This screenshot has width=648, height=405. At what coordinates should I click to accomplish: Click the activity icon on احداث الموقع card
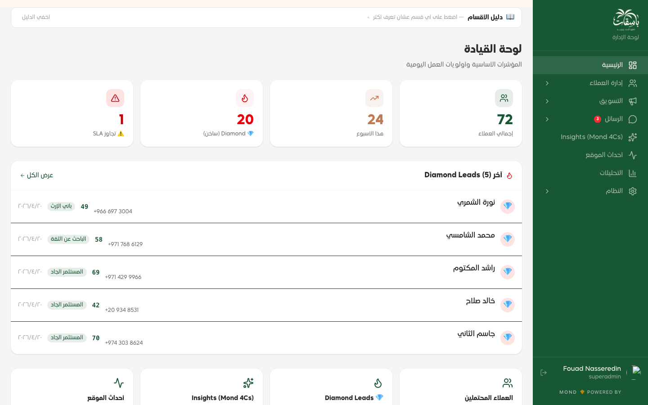coord(119,383)
